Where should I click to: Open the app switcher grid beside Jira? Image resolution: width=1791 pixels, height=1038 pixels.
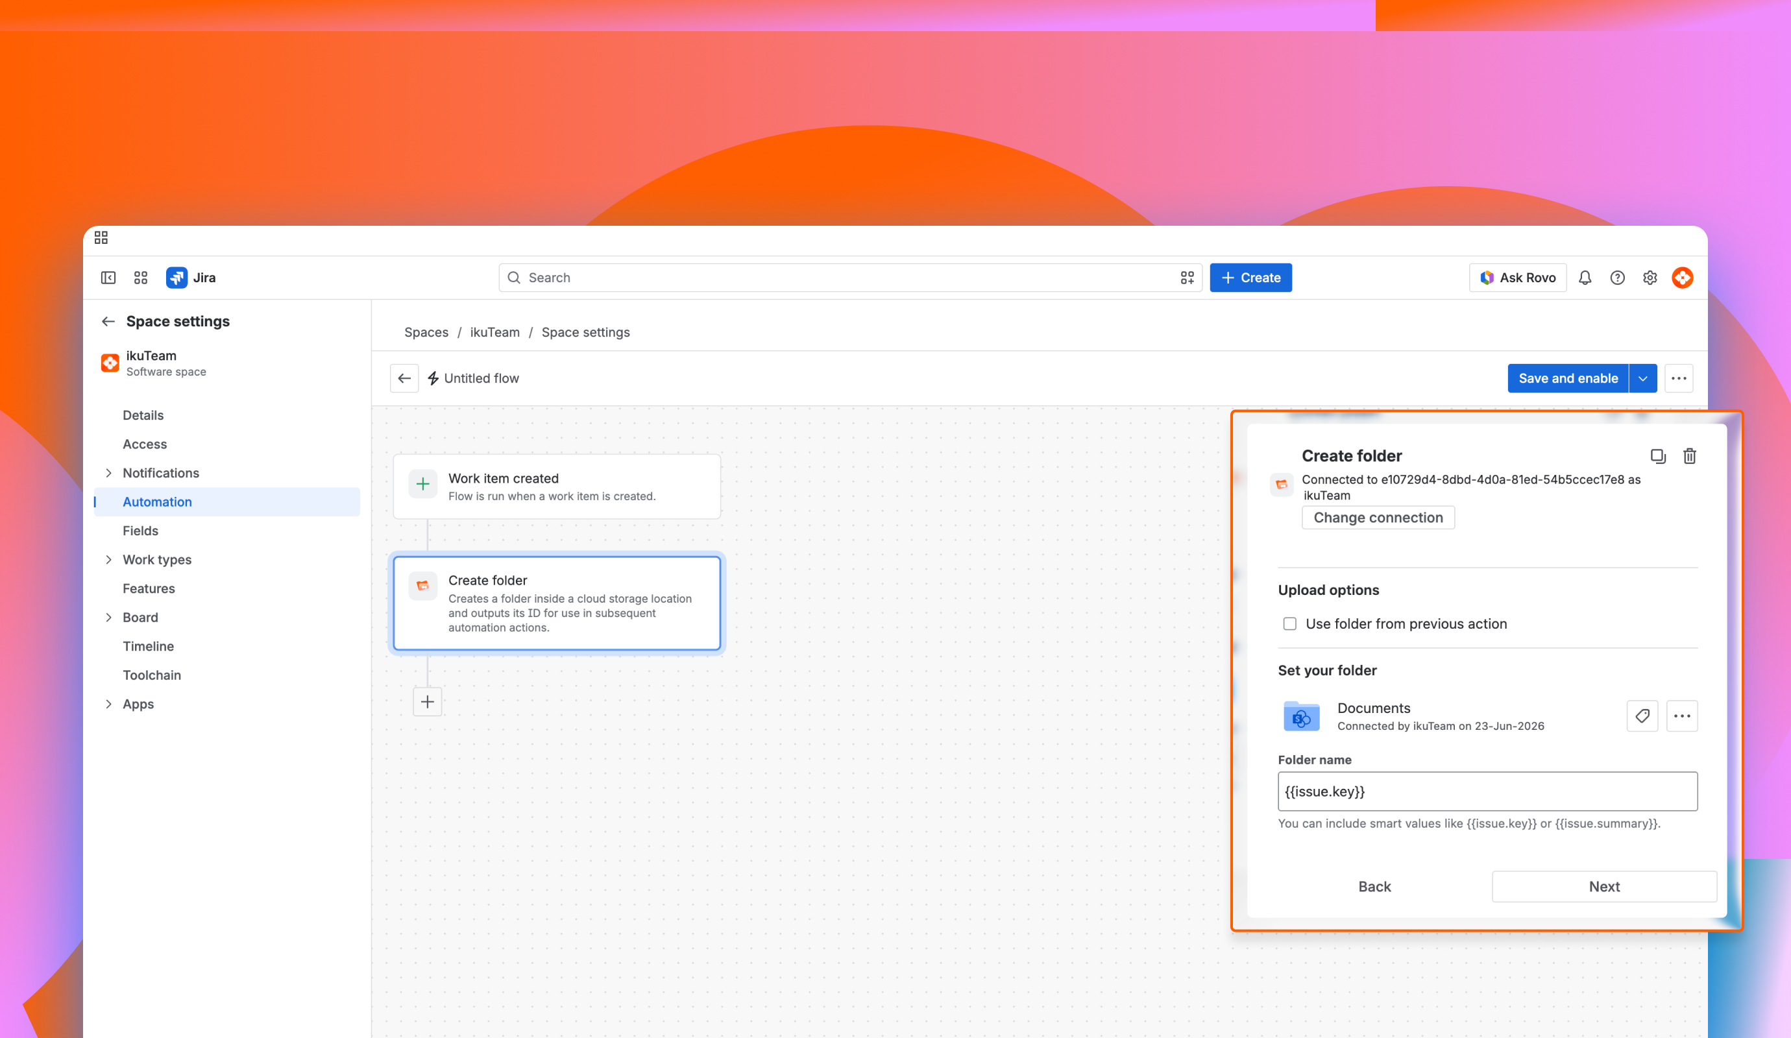pyautogui.click(x=141, y=278)
